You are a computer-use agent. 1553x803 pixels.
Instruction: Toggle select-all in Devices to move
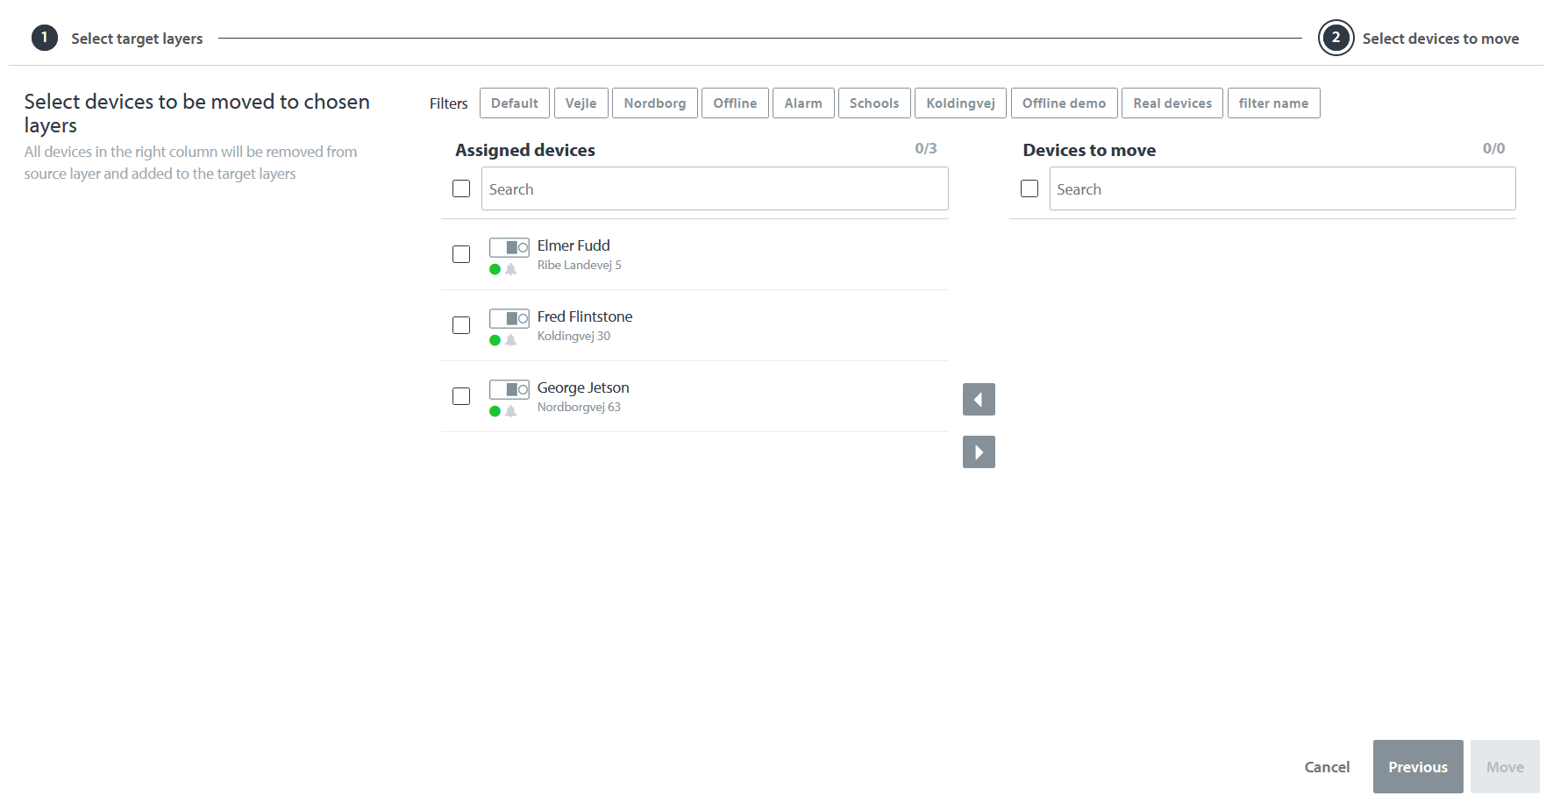tap(1029, 188)
